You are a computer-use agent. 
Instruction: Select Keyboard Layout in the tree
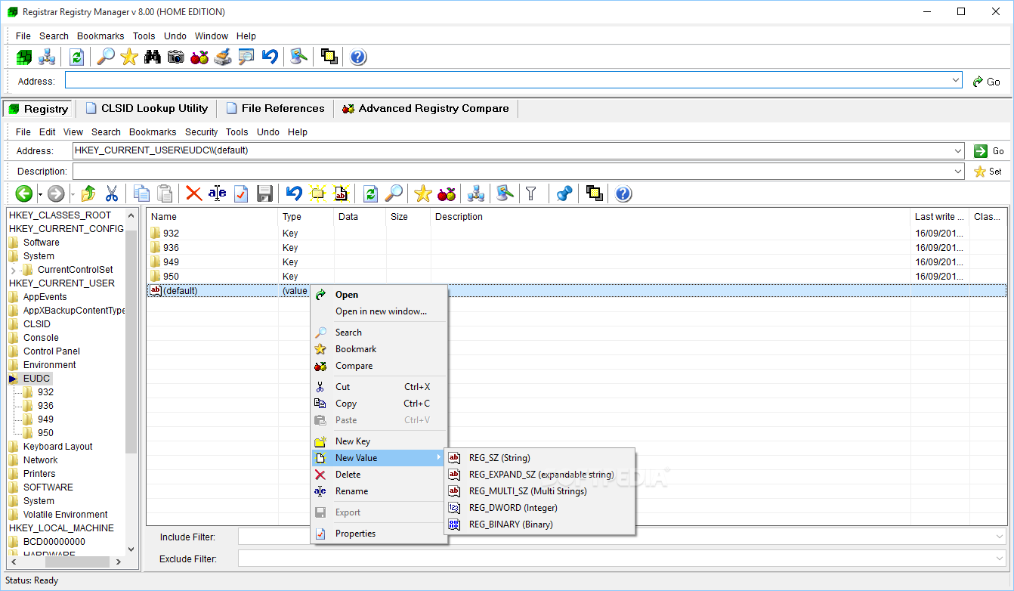[58, 447]
